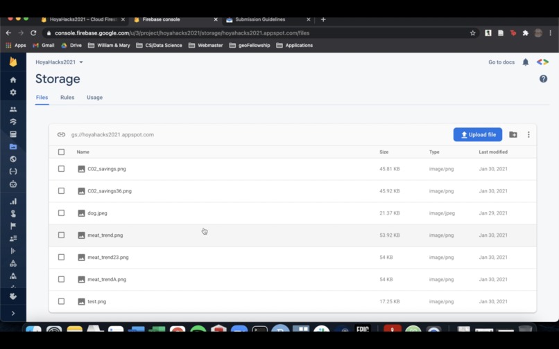This screenshot has height=349, width=559.
Task: Expand the sidebar with bottom chevron
Action: (x=13, y=314)
